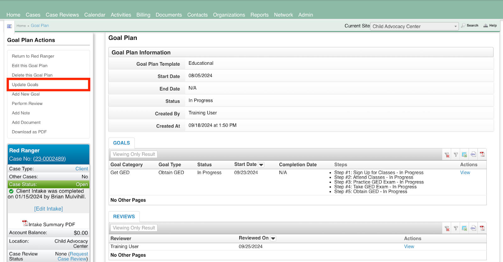Open case number 23-0002489 link

pyautogui.click(x=49, y=159)
